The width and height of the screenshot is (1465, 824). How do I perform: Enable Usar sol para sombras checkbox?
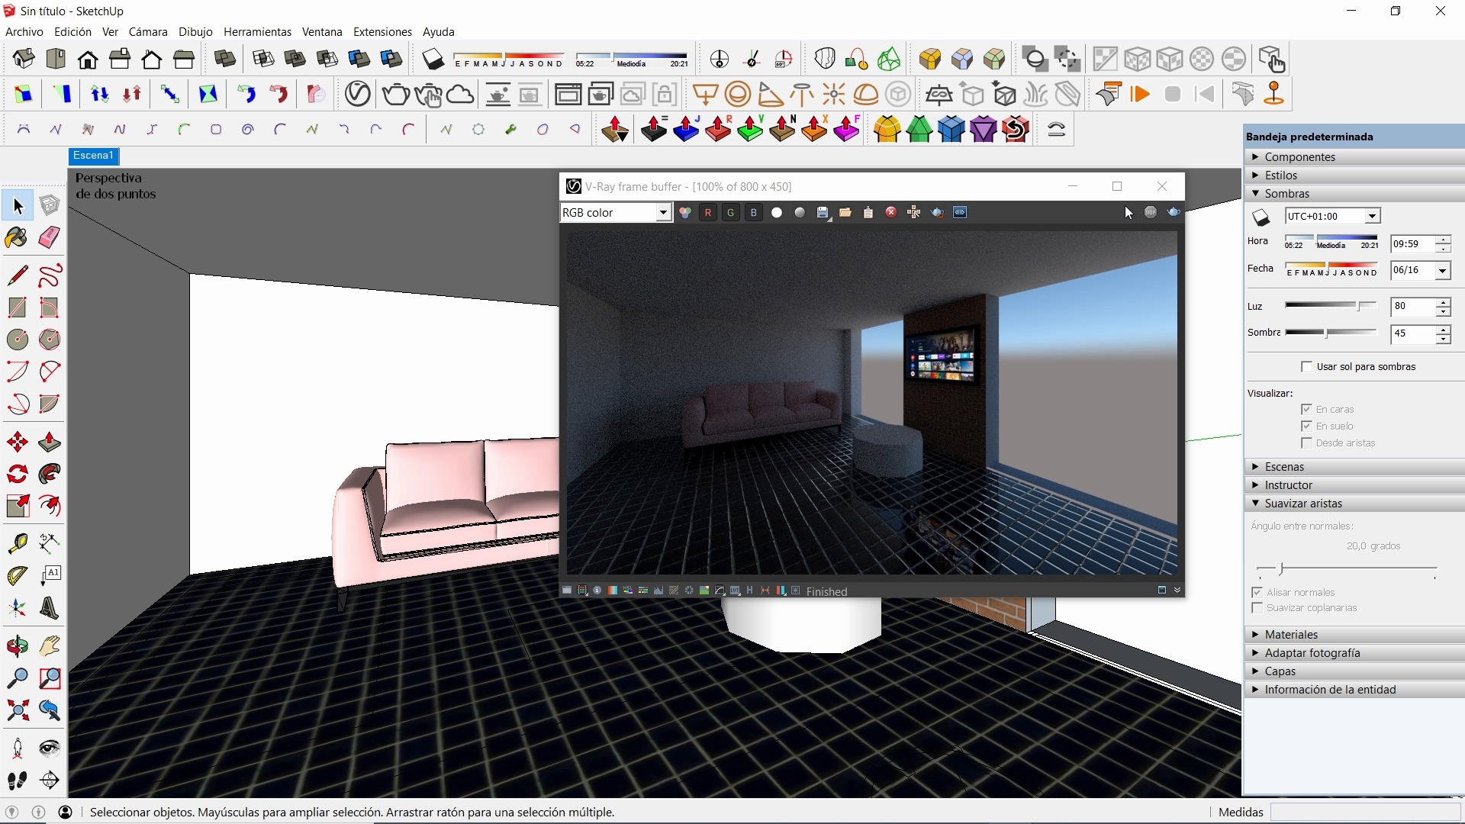pyautogui.click(x=1306, y=367)
